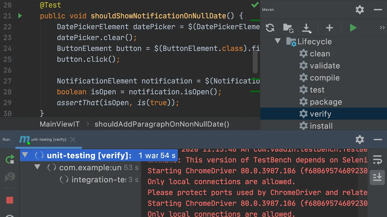Image resolution: width=387 pixels, height=217 pixels.
Task: Collapse the Lifecycle node
Action: pyautogui.click(x=278, y=41)
